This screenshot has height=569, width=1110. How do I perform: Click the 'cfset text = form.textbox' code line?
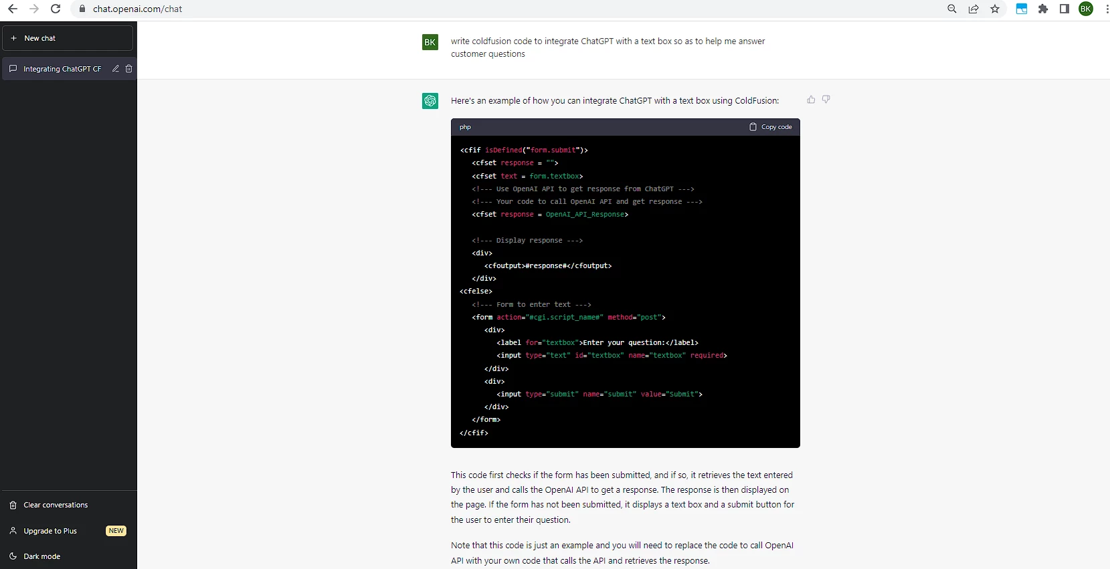(x=527, y=177)
